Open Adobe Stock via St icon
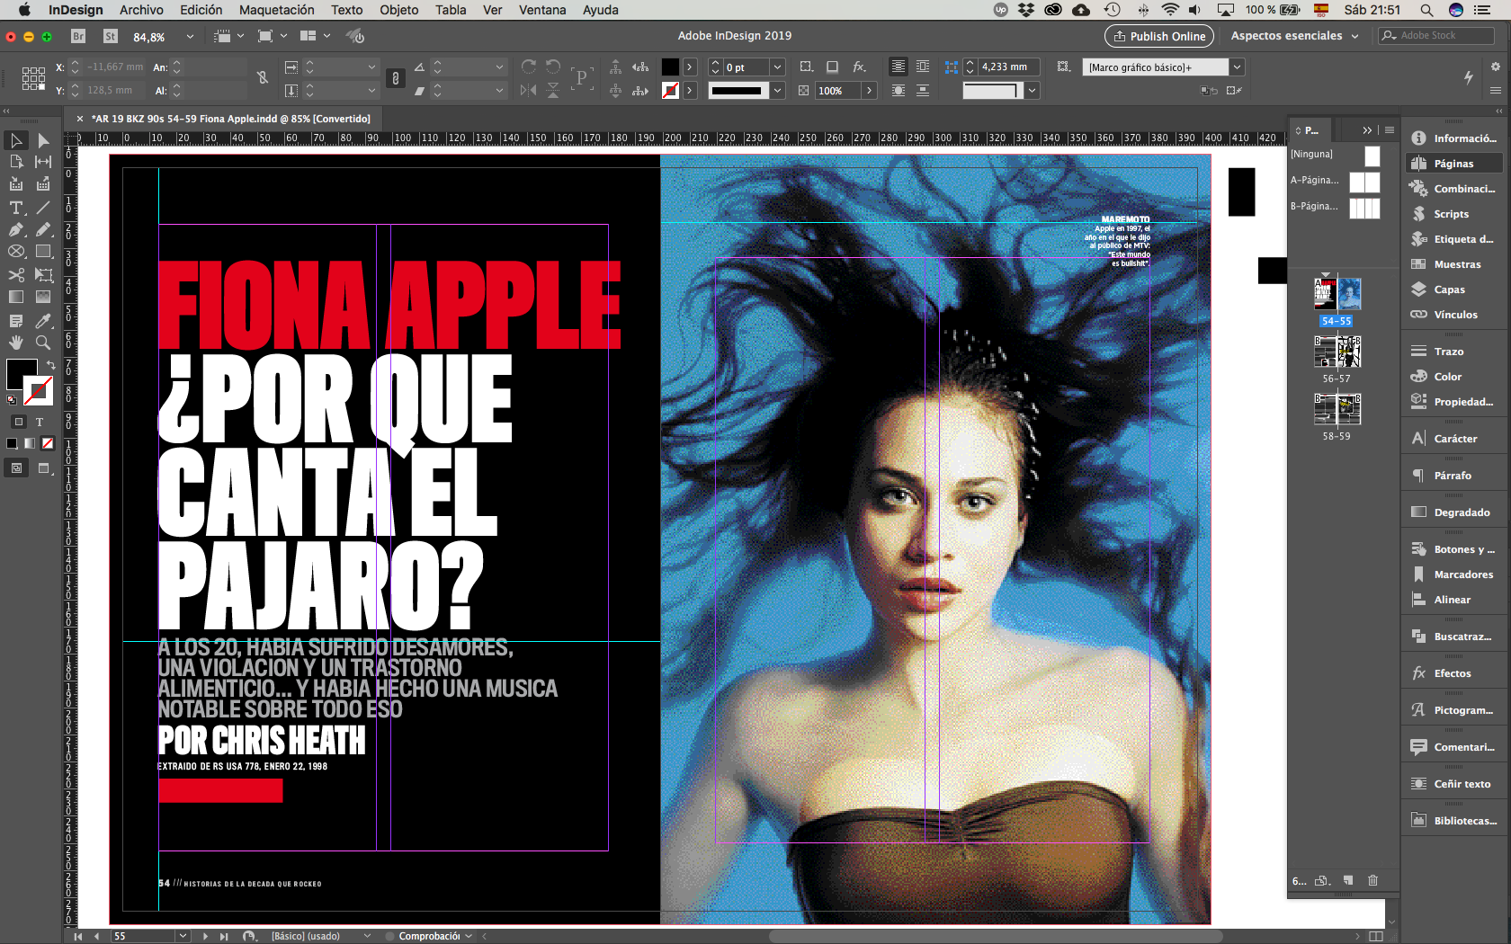1511x944 pixels. (111, 36)
